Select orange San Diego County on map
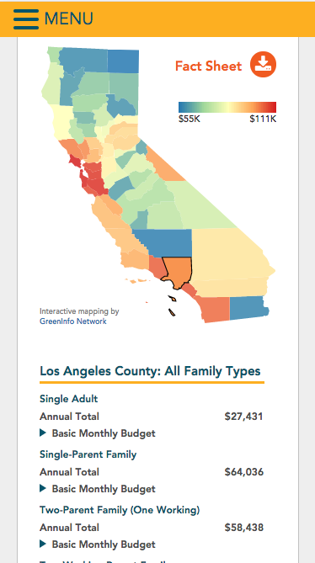Viewport: 315px width, 563px height. pos(215,308)
